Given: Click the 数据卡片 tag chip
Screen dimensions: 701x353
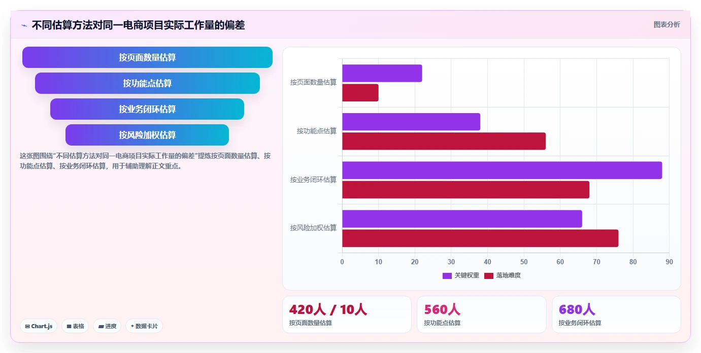Looking at the screenshot, I should (144, 326).
